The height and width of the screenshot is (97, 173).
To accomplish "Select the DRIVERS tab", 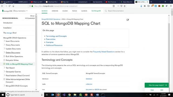I will click(55, 11).
